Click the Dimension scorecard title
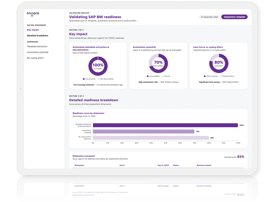 [x=84, y=156]
